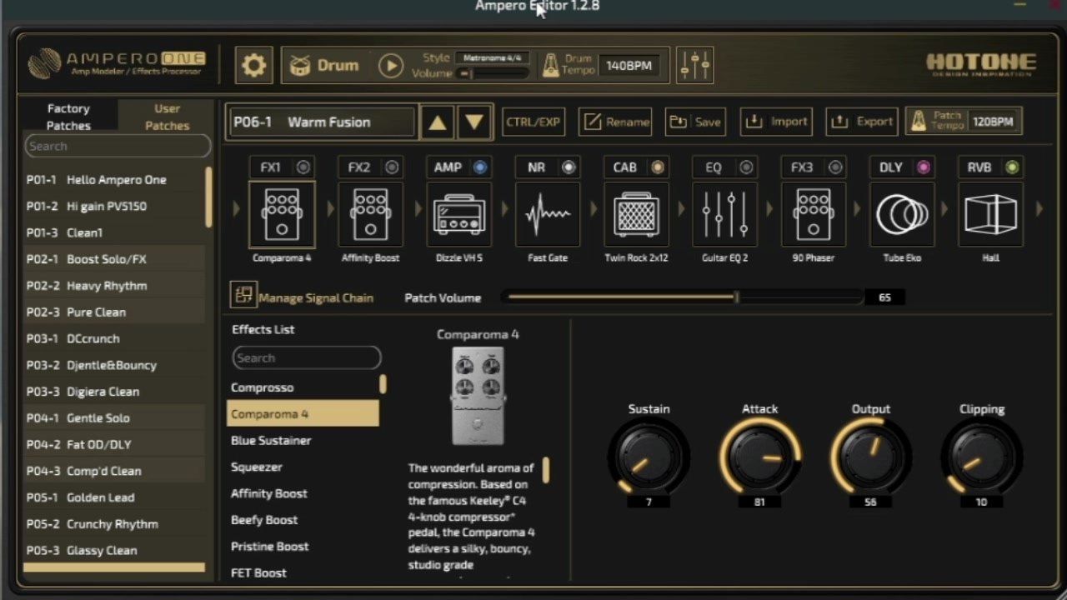Select patch P02-2 Heavy Rhythm

point(114,286)
